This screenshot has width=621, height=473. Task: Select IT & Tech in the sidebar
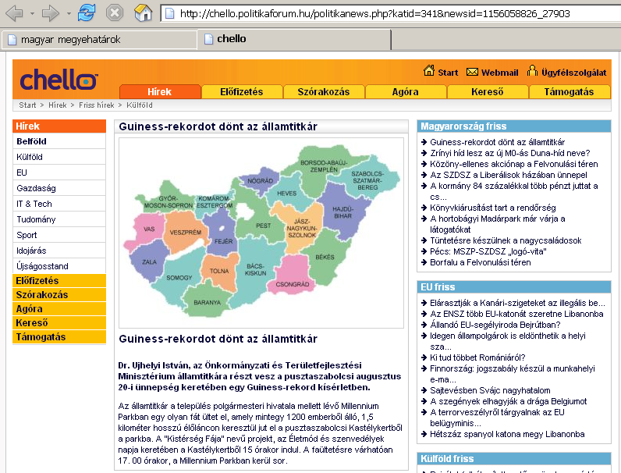[59, 204]
